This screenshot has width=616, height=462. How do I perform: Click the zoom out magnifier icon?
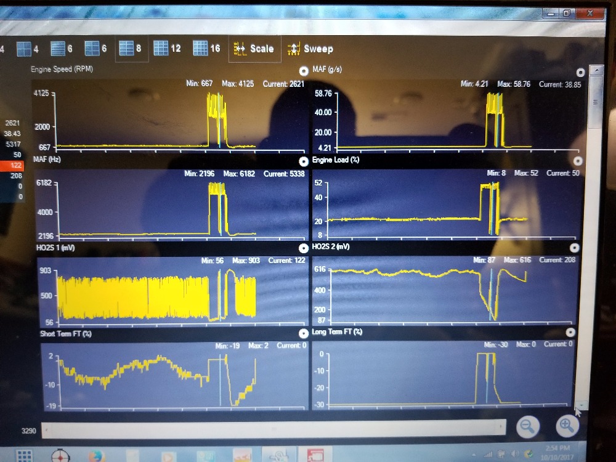pos(528,426)
